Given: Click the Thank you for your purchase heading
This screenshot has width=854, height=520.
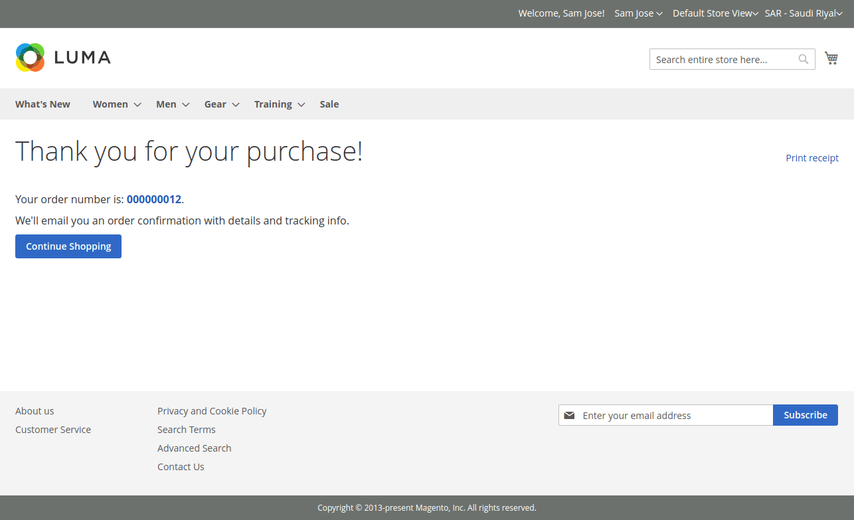Looking at the screenshot, I should coord(189,151).
